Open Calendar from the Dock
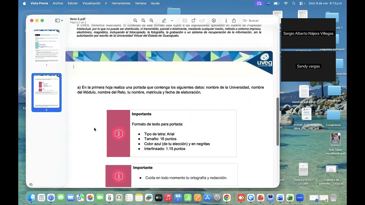This screenshot has width=365, height=205. (109, 198)
